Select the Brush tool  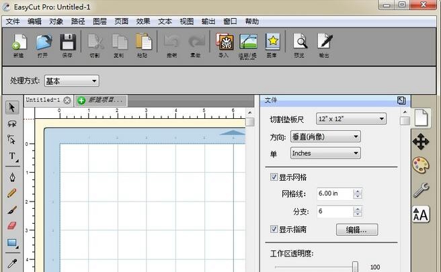coord(12,210)
